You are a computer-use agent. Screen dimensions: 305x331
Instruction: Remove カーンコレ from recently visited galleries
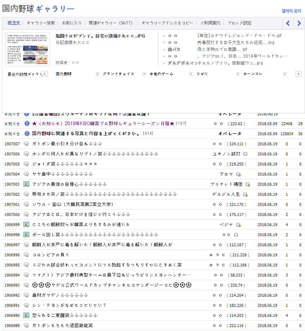(284, 74)
